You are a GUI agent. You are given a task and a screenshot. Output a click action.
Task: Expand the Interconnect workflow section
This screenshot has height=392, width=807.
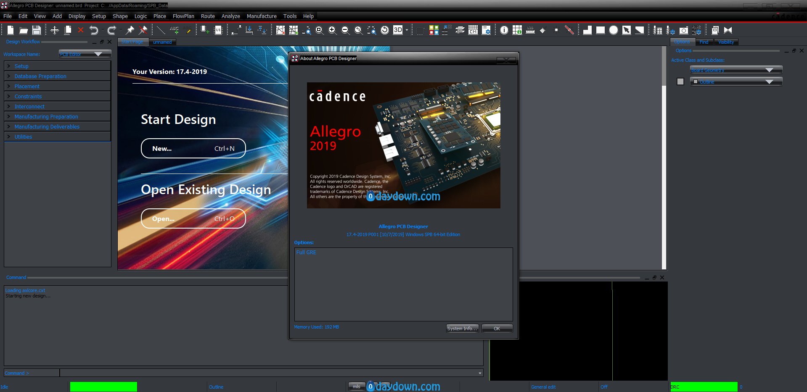(x=57, y=106)
